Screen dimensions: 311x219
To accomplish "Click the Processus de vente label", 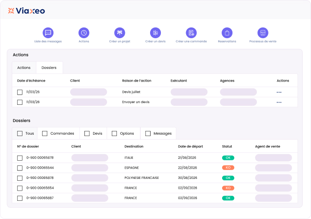I will pos(263,41).
